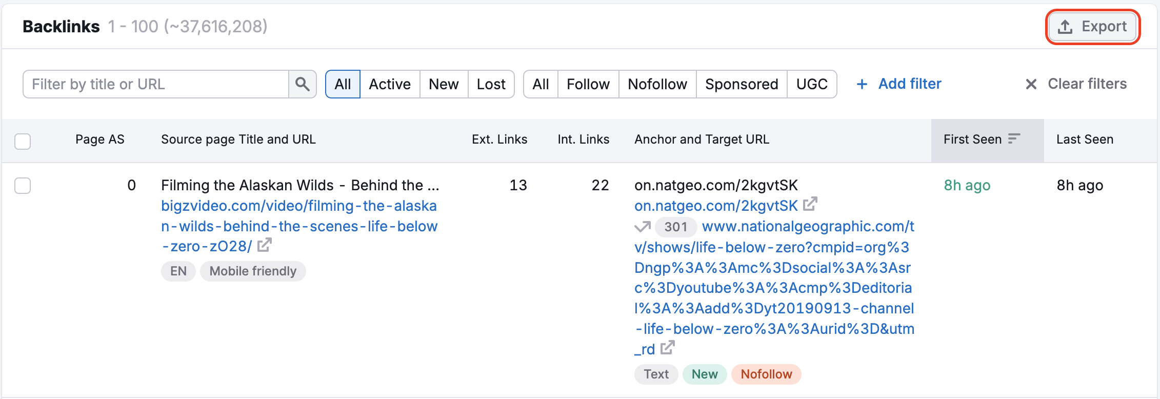Select all rows with header checkbox
Image resolution: width=1160 pixels, height=399 pixels.
click(x=23, y=141)
